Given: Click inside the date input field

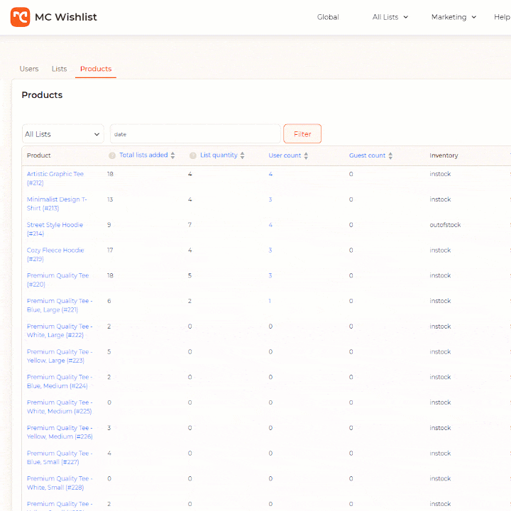Looking at the screenshot, I should pyautogui.click(x=195, y=134).
